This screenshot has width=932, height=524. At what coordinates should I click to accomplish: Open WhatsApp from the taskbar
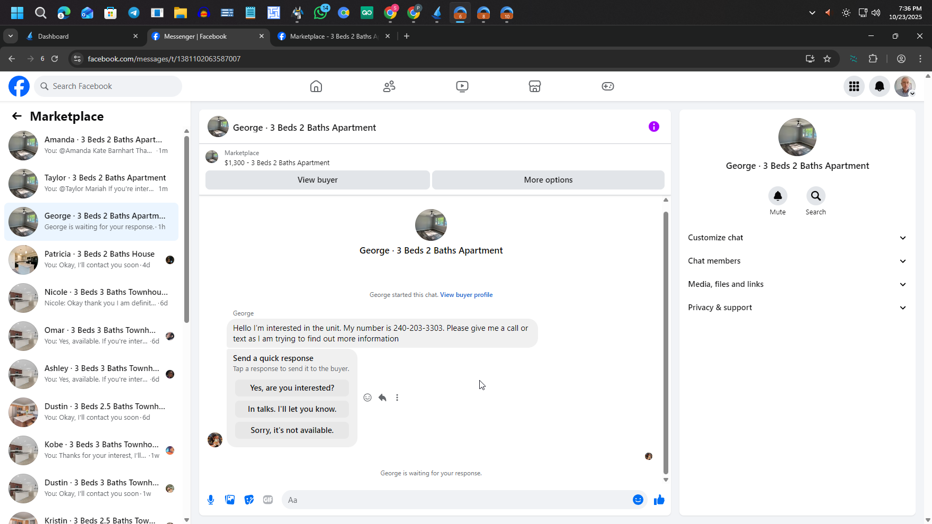320,13
